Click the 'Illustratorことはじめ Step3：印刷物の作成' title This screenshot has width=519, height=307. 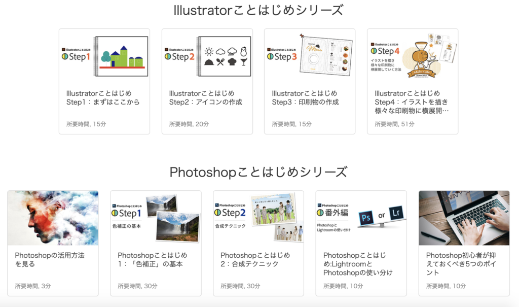coord(305,98)
